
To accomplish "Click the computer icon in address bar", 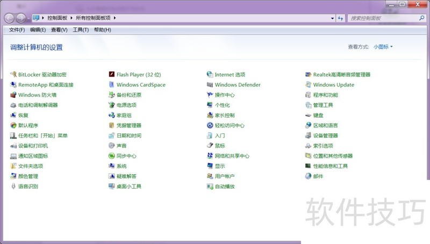I will point(36,18).
